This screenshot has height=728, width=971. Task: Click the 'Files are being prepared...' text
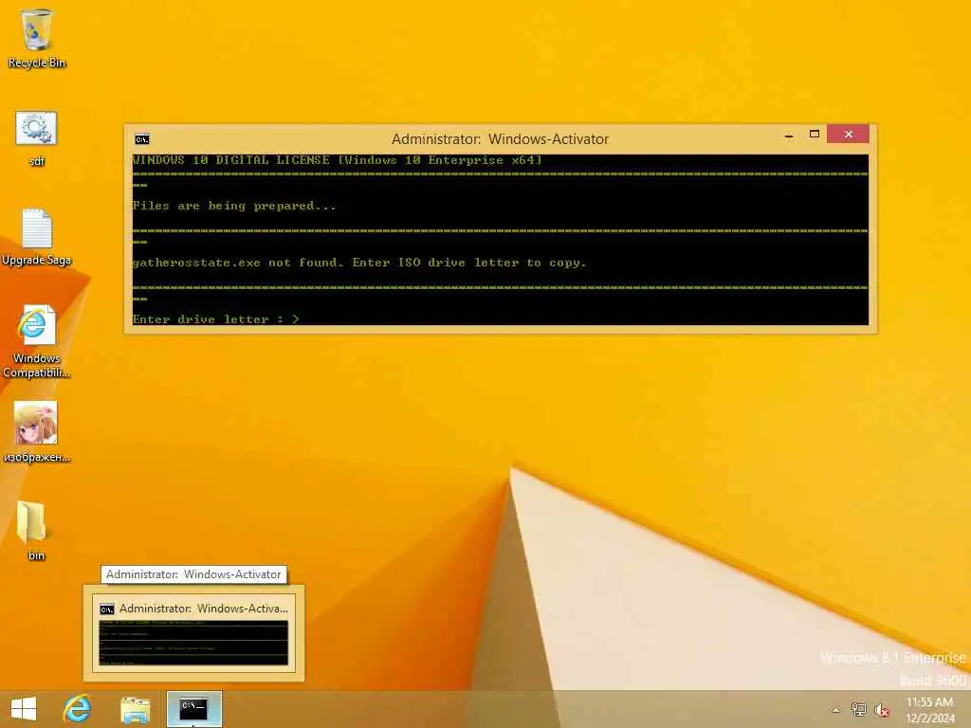pos(234,206)
